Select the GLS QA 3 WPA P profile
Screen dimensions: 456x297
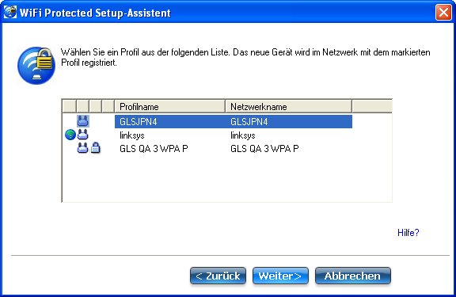(x=154, y=149)
